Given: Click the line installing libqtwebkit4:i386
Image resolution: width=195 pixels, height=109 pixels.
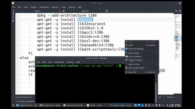Looking at the screenshot, I should coord(75,45).
